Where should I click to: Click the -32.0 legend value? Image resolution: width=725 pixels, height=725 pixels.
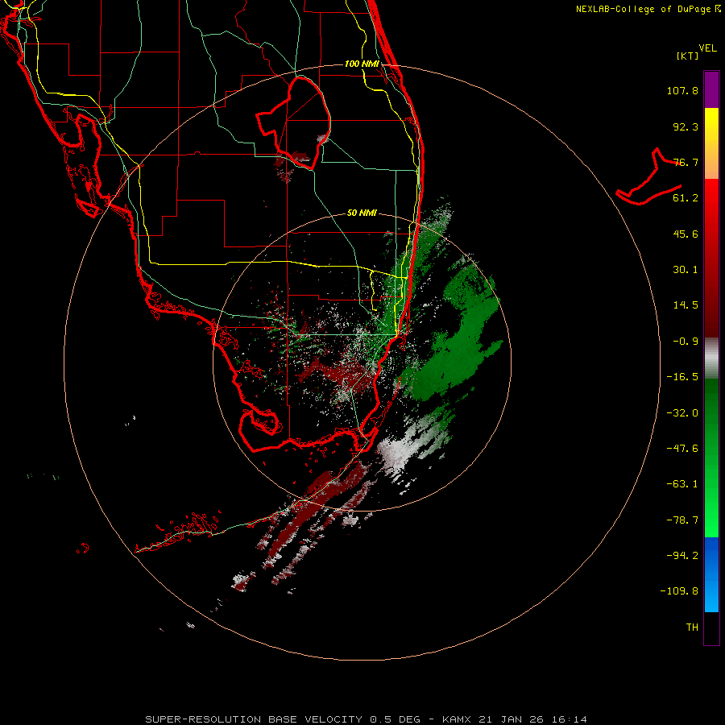pos(682,413)
